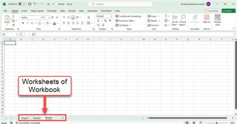Expand the Conditional Formatting menu
The height and width of the screenshot is (124, 237).
click(x=129, y=16)
